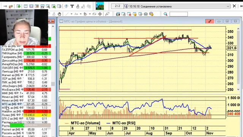This screenshot has height=137, width=243.
Task: Click the grey key connect icon
Action: [x=5, y=6]
